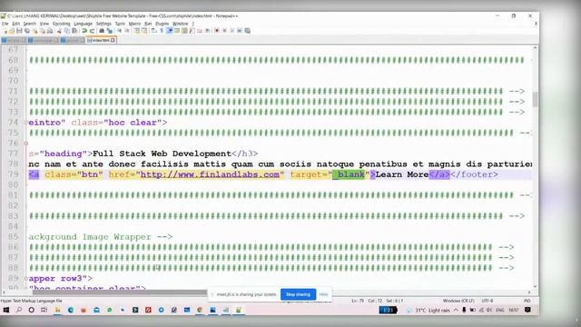This screenshot has height=327, width=581.
Task: Collapse fold marker at line 89
Action: (26, 279)
